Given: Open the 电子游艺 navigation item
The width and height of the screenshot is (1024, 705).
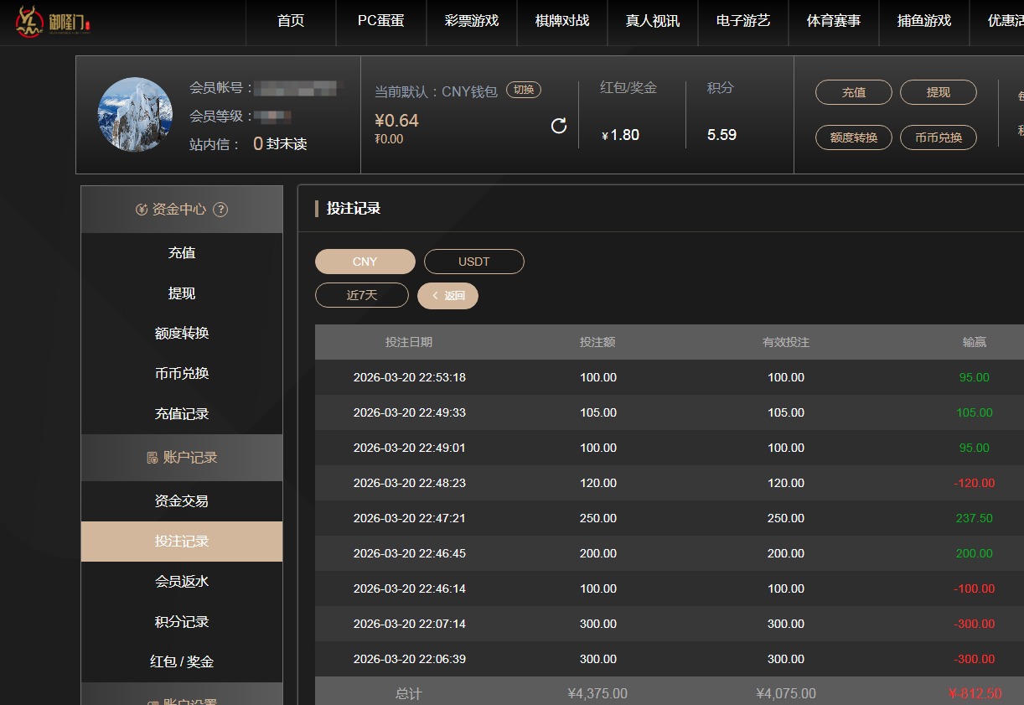Looking at the screenshot, I should [x=742, y=23].
